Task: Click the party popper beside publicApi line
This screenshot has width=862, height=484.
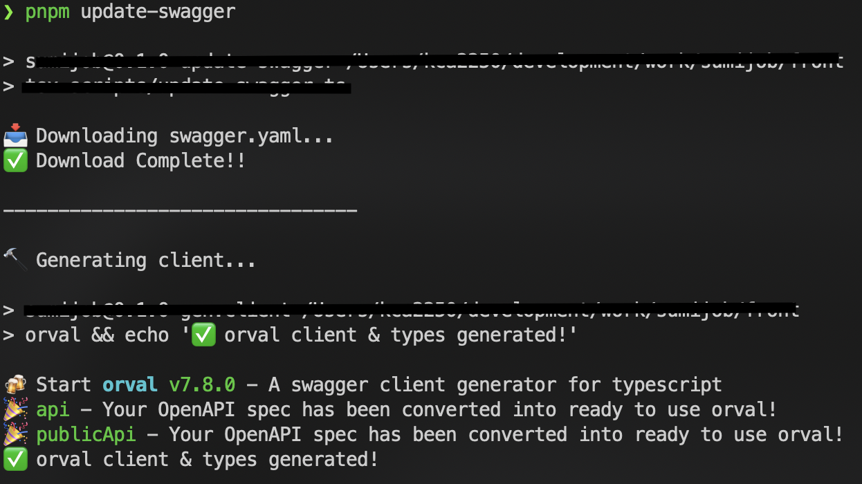Action: [15, 434]
